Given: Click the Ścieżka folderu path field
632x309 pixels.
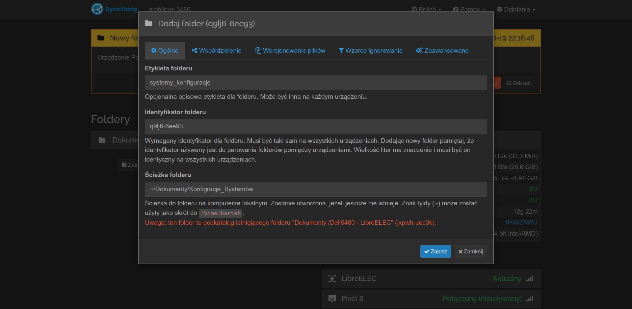Looking at the screenshot, I should (316, 189).
